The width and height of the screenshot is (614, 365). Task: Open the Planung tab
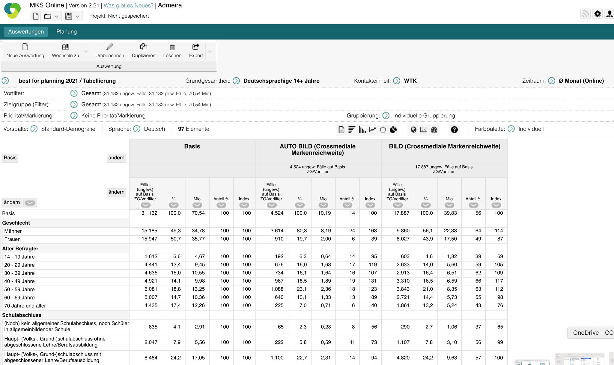[67, 32]
